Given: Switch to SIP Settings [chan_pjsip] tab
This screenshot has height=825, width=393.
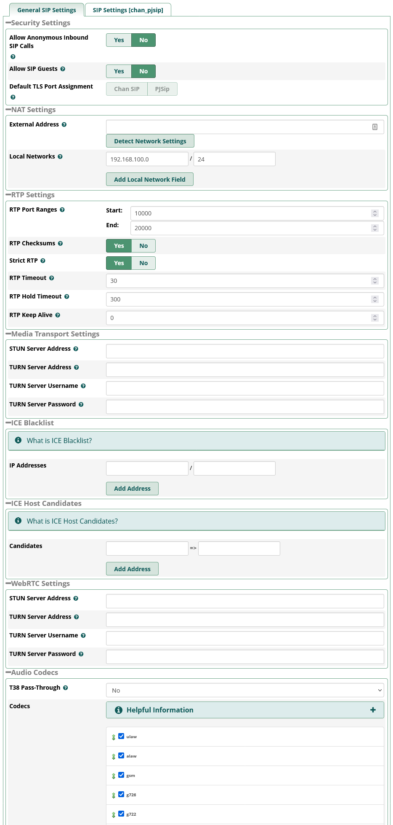Looking at the screenshot, I should 128,10.
